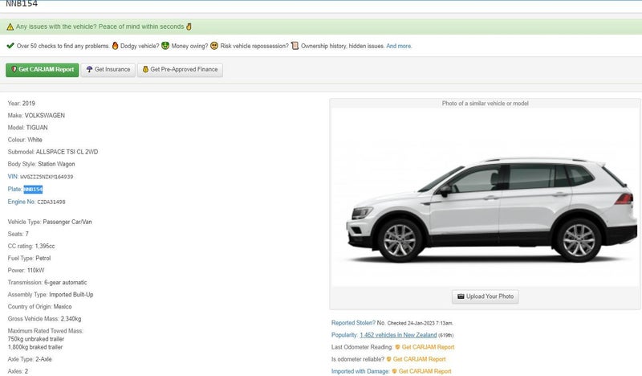Click the Submodel ALLSPACE TSI CL 2WD text
642x376 pixels.
[53, 152]
